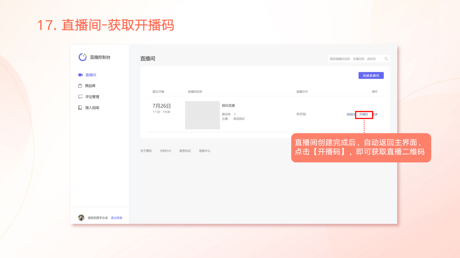Click the 测试直播 cover thumbnail
Image resolution: width=460 pixels, height=258 pixels.
(202, 115)
